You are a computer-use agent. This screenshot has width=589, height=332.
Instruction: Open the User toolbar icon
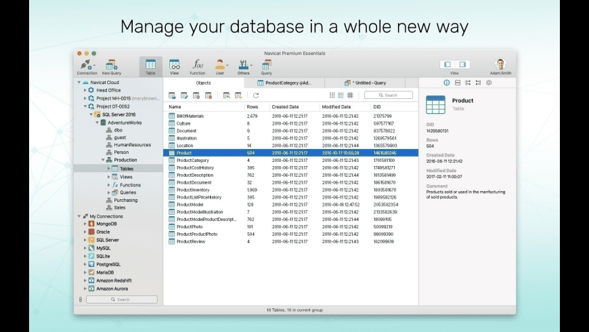coord(220,65)
